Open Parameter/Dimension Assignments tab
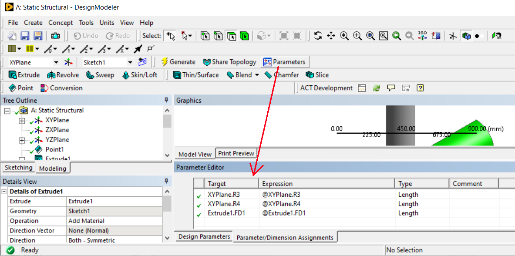 coord(285,237)
